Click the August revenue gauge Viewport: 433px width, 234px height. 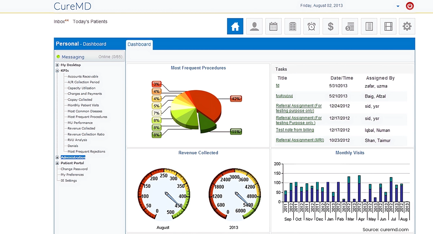click(163, 194)
